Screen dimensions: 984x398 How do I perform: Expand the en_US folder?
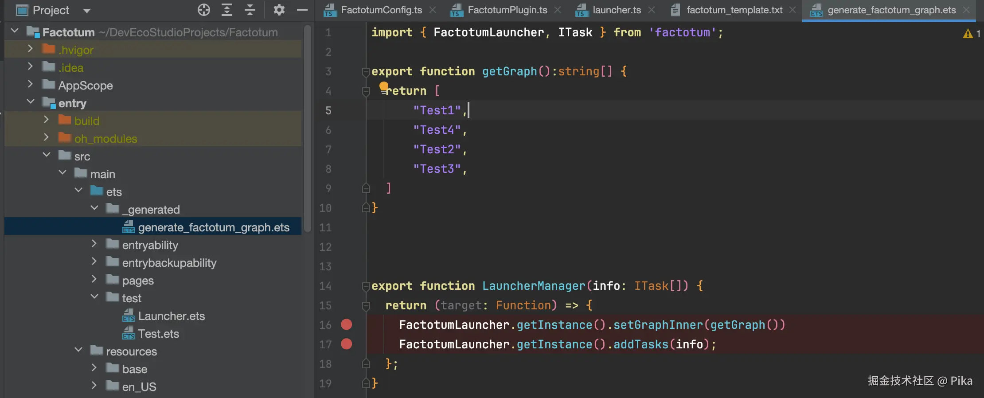click(94, 385)
